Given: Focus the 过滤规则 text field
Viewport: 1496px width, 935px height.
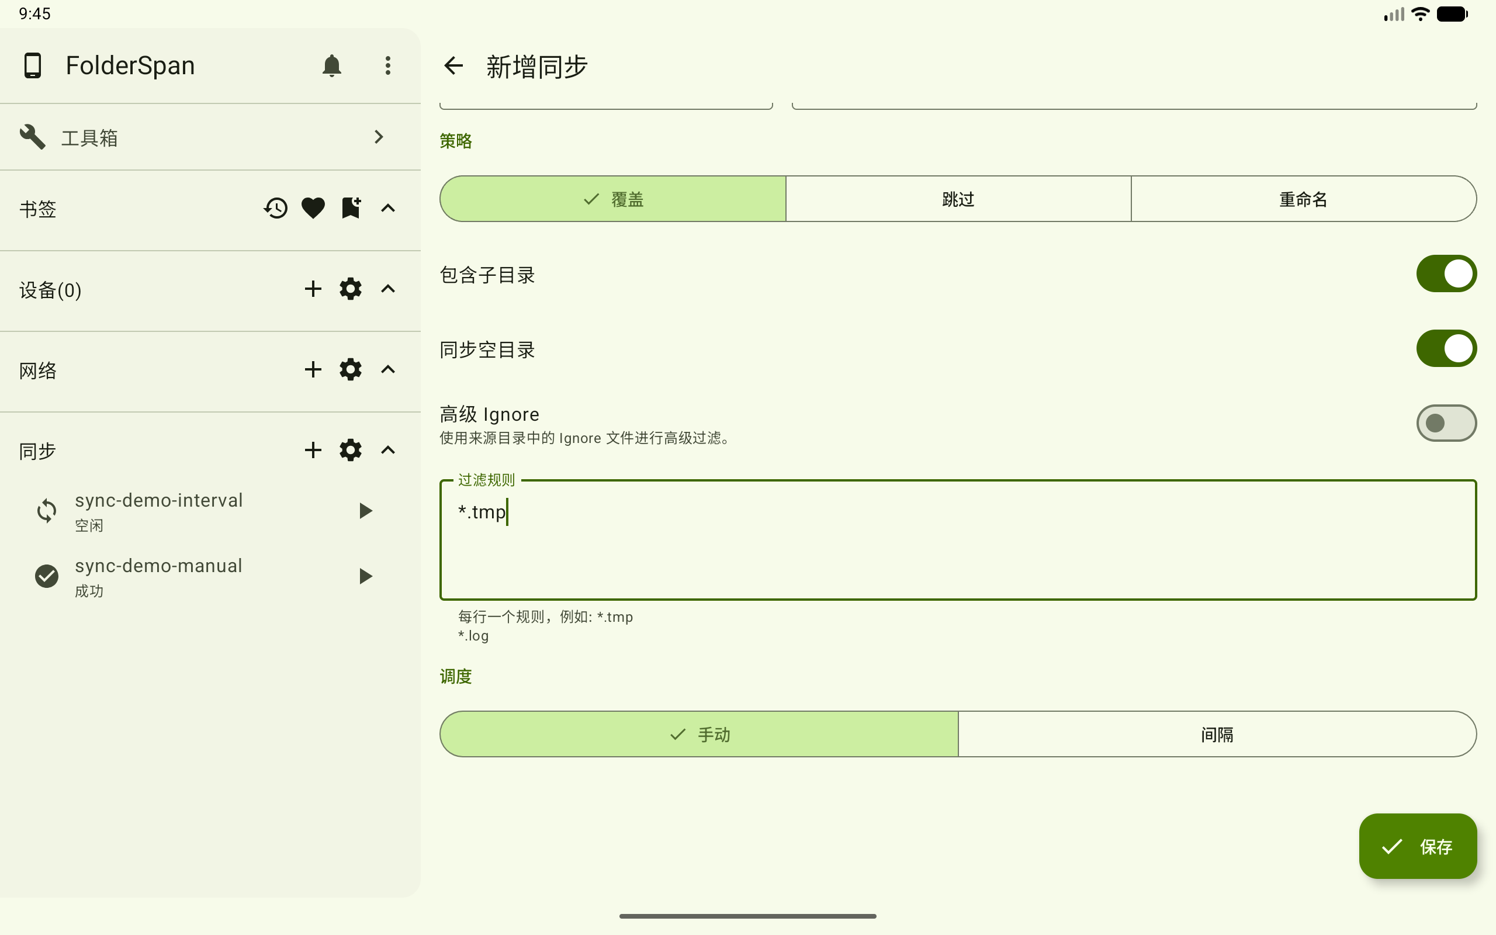Looking at the screenshot, I should pos(958,540).
